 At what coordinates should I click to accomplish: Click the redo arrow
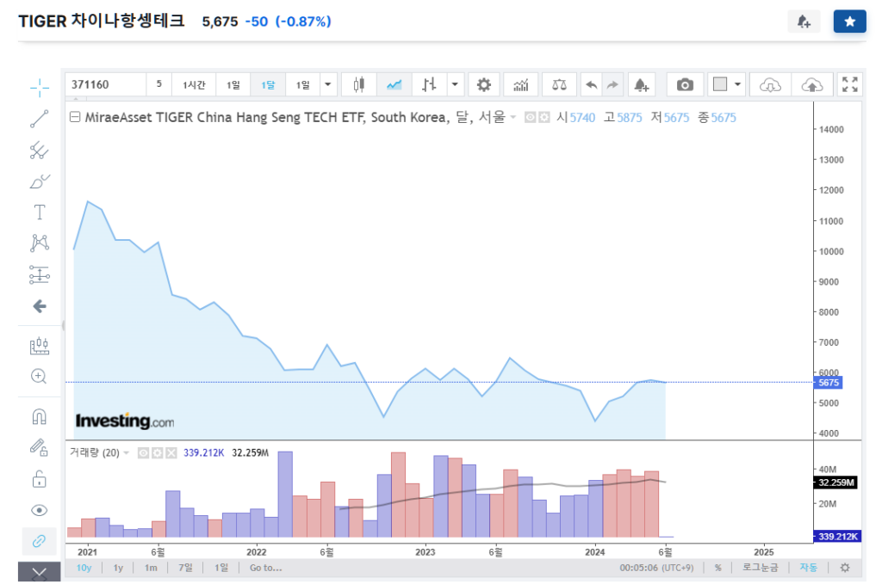(612, 85)
